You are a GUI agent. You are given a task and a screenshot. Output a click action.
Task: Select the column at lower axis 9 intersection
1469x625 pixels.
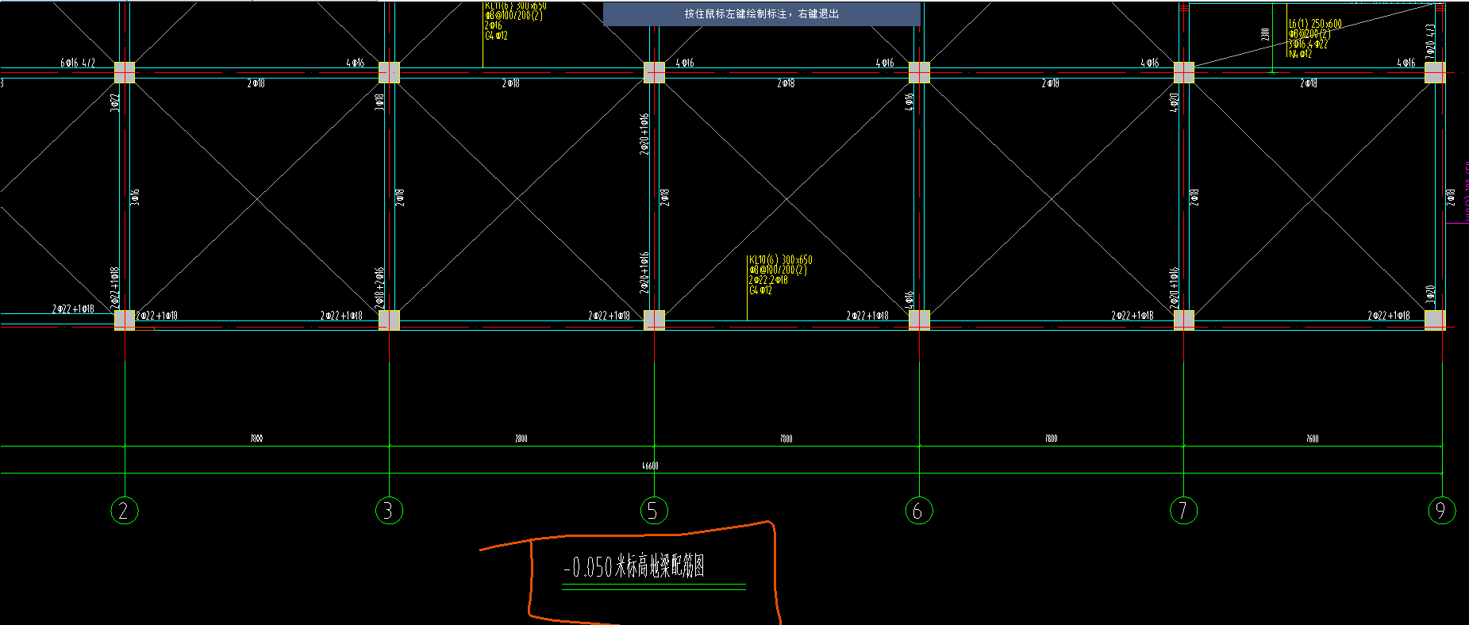tap(1435, 320)
